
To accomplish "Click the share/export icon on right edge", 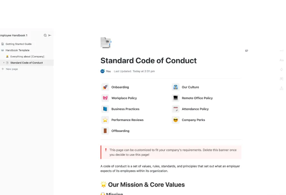I will click(281, 88).
